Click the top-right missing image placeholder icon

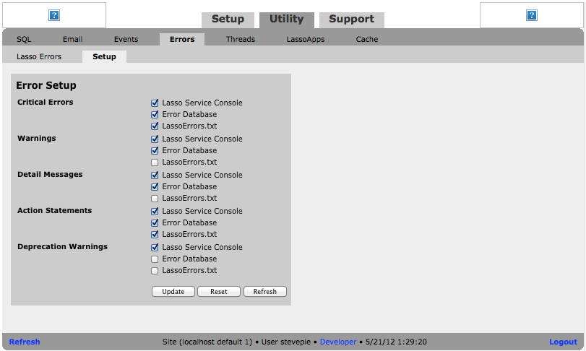click(x=532, y=15)
